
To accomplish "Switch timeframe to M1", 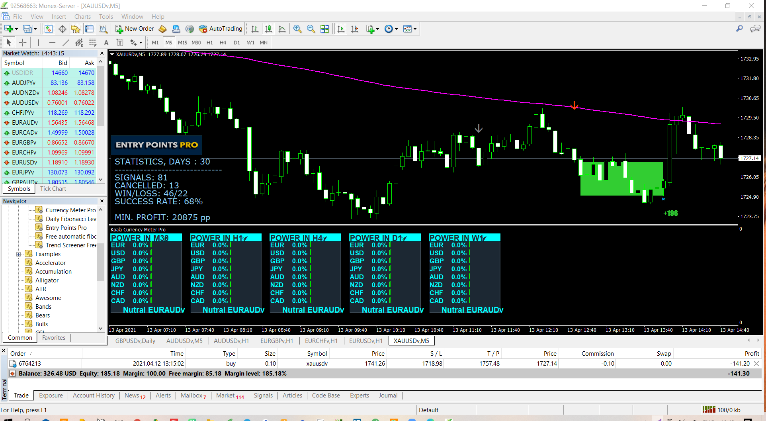I will (155, 42).
